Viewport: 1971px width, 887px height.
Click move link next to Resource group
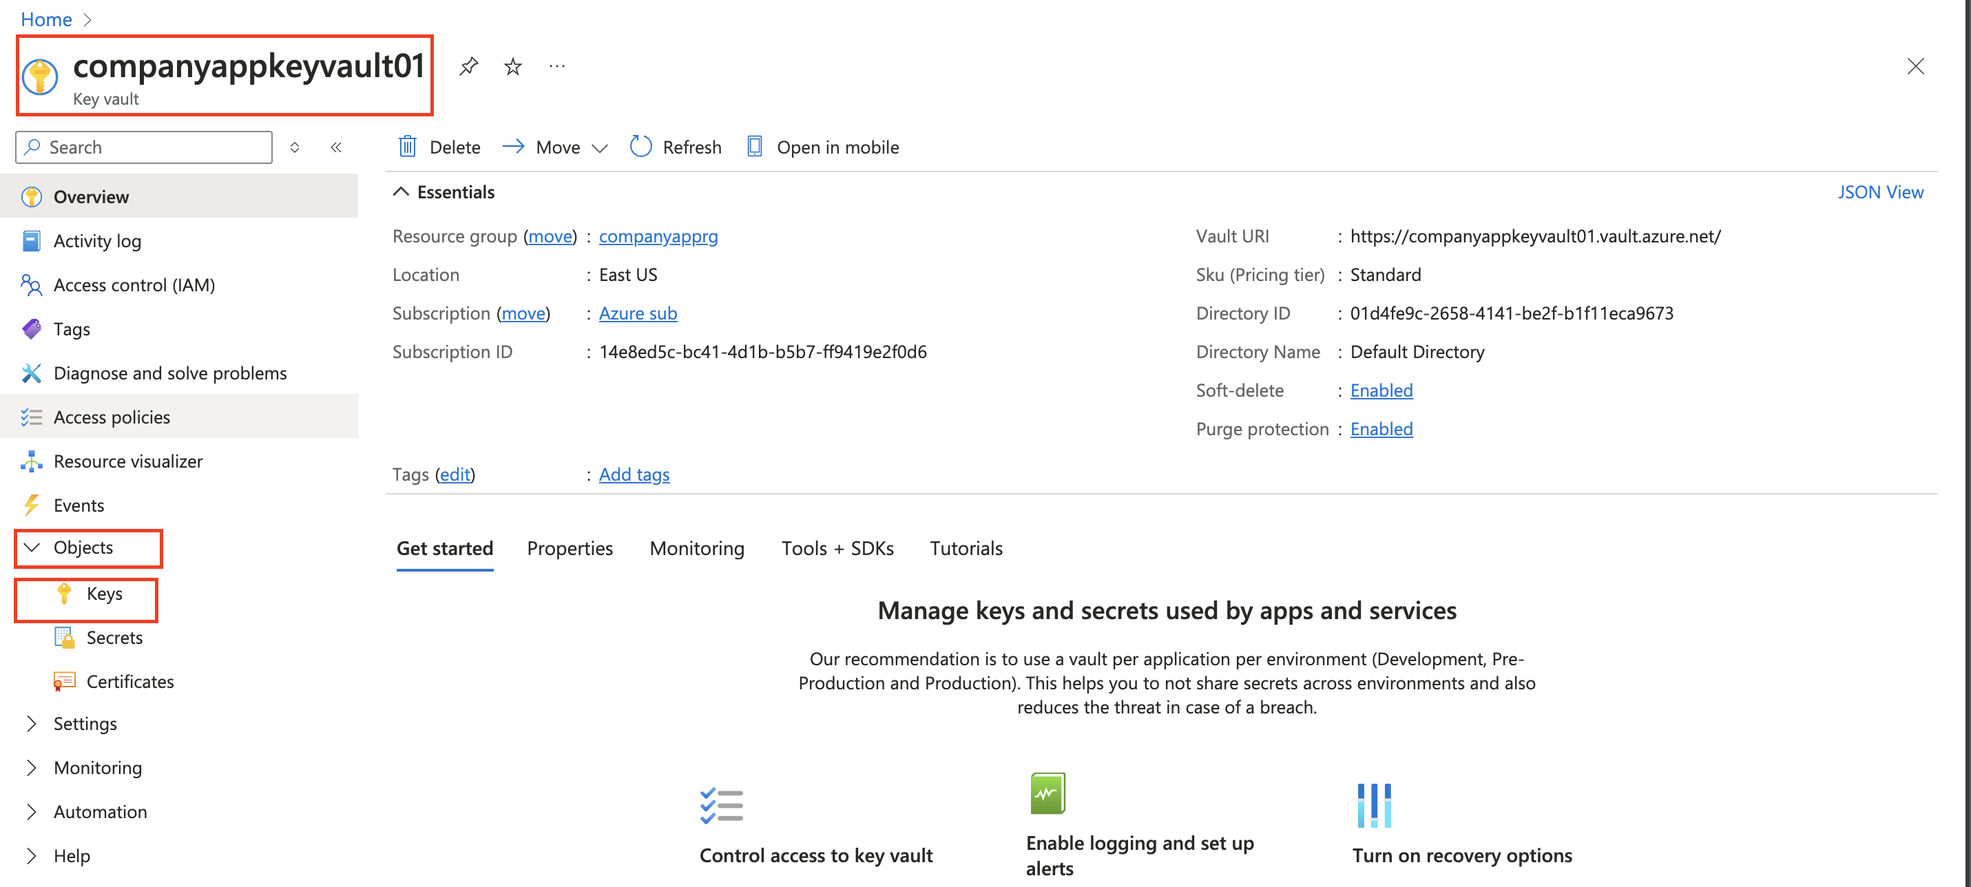(550, 236)
